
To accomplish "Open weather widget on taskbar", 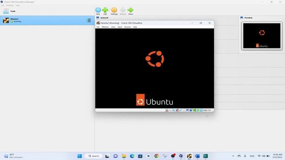I will point(14,156).
